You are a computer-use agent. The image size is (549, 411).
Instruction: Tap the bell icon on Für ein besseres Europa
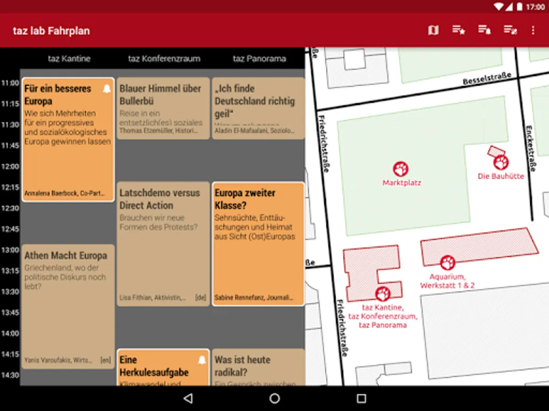(107, 89)
